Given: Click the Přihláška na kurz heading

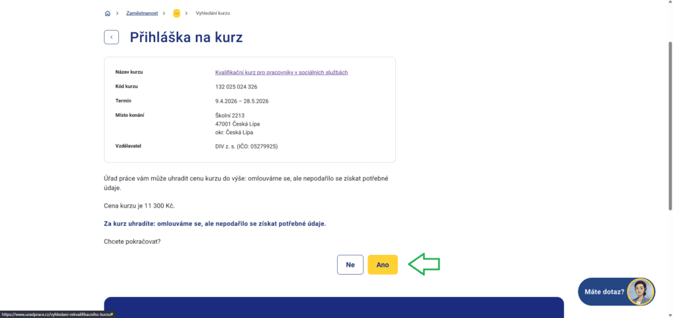Looking at the screenshot, I should click(186, 37).
